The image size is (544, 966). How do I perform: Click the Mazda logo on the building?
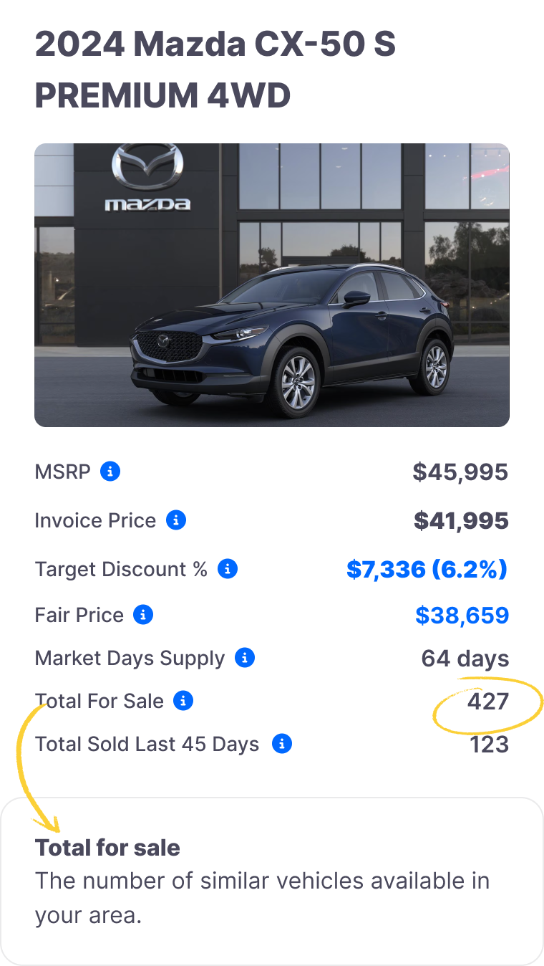pyautogui.click(x=147, y=178)
